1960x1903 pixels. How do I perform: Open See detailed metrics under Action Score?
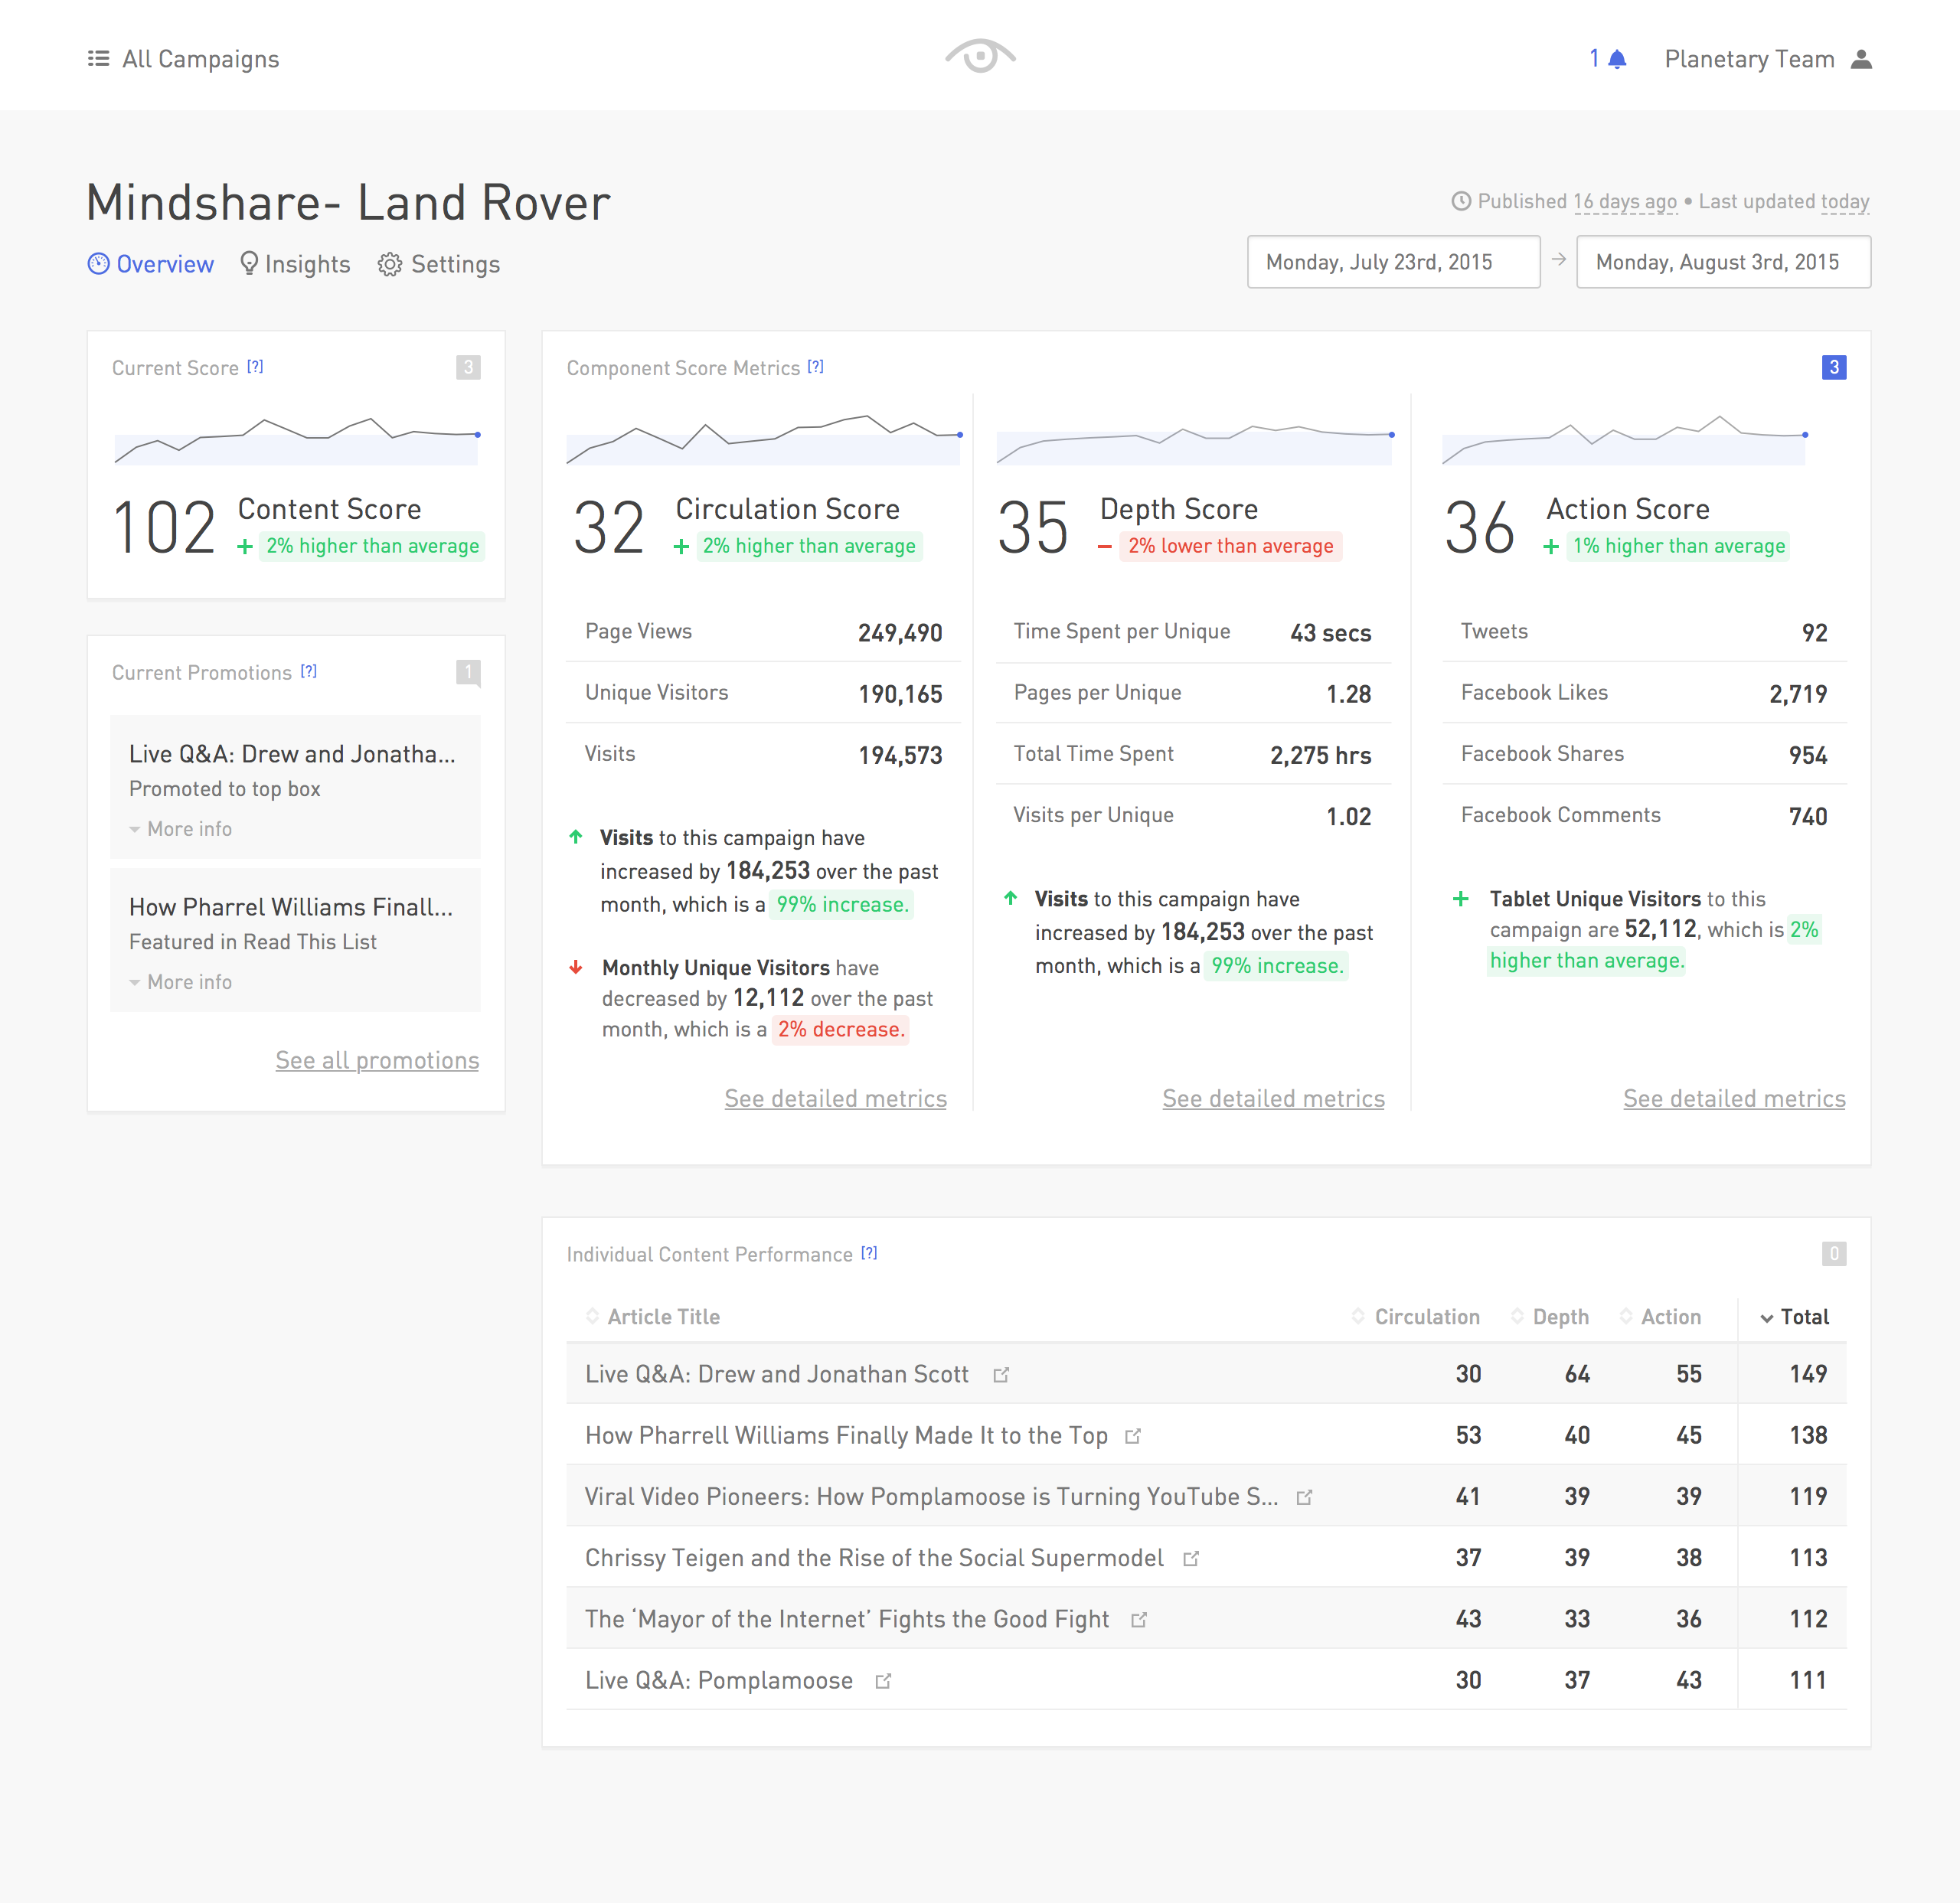click(1734, 1098)
